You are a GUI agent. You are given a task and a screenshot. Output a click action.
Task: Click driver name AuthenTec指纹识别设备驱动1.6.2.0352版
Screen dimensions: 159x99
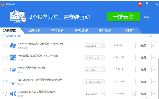41,44
